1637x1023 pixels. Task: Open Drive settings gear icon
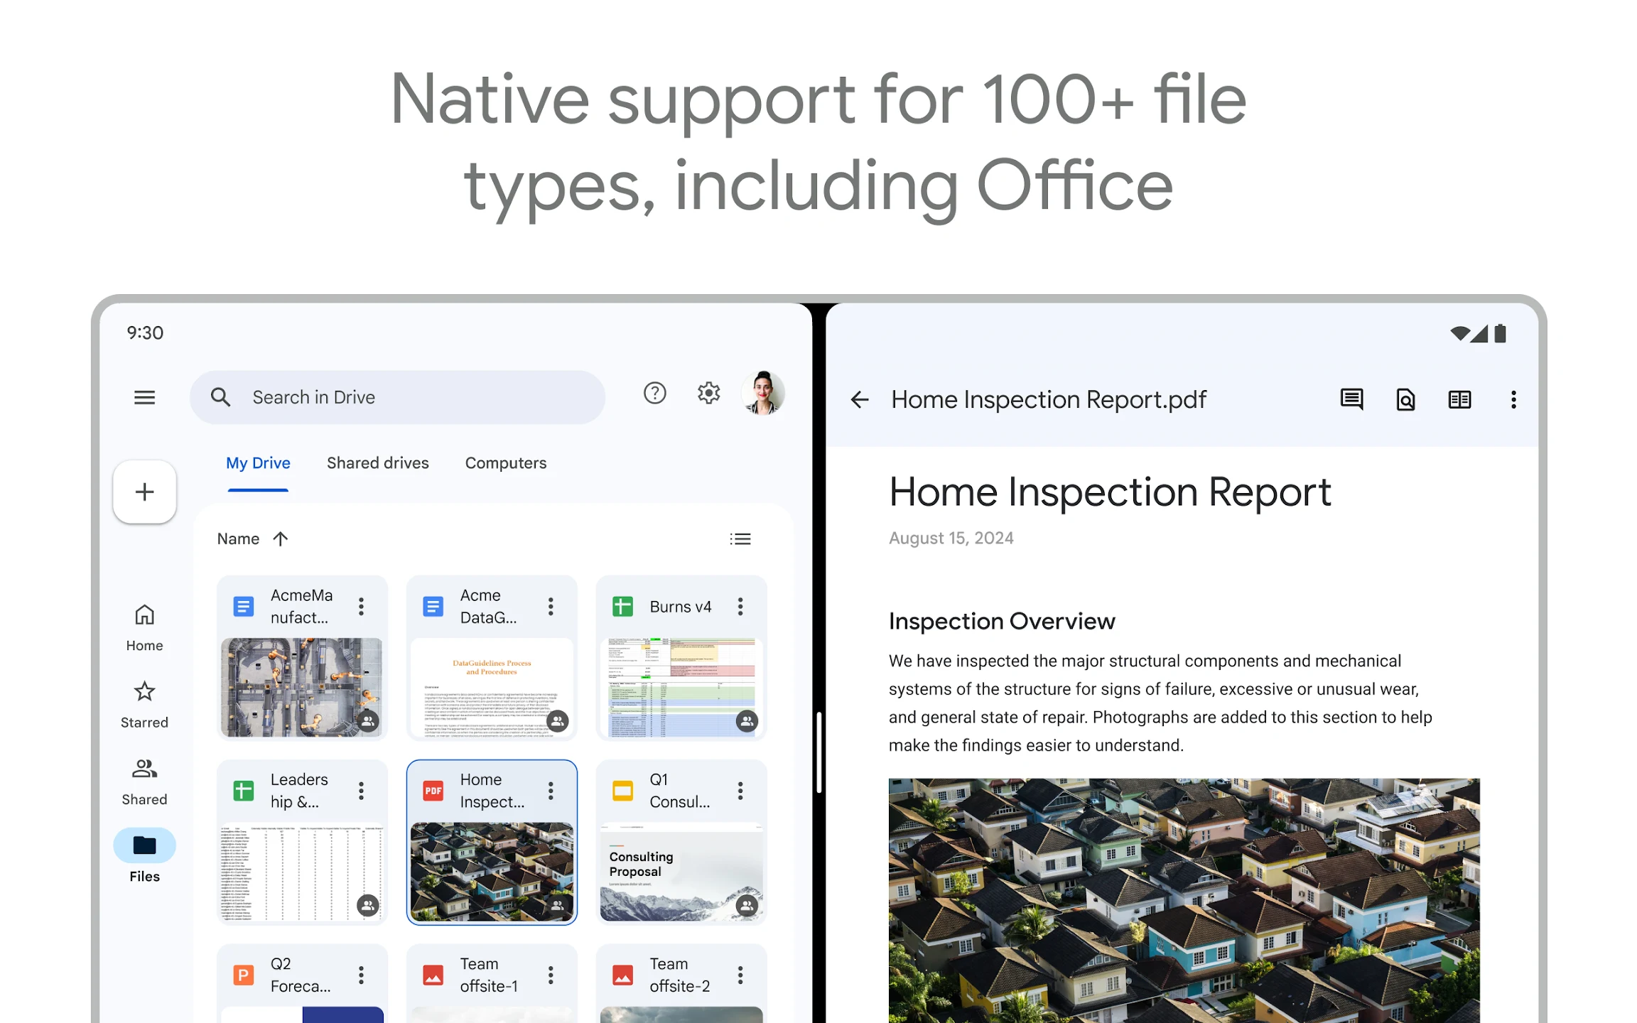tap(708, 393)
